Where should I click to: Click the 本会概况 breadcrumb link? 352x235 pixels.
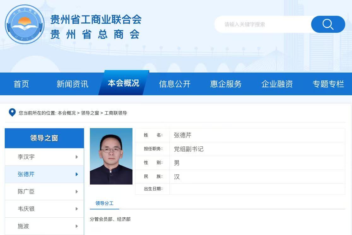[x=67, y=113]
